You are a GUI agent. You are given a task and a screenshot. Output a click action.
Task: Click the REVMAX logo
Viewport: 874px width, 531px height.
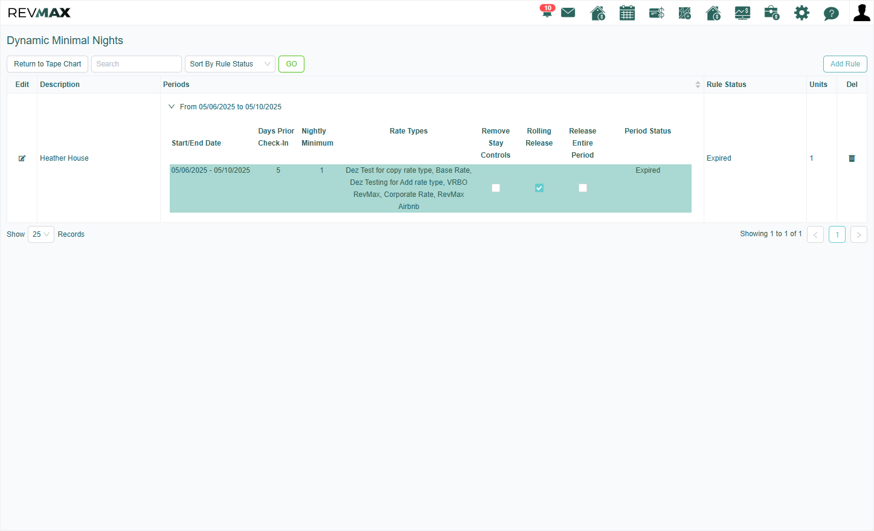pos(39,13)
